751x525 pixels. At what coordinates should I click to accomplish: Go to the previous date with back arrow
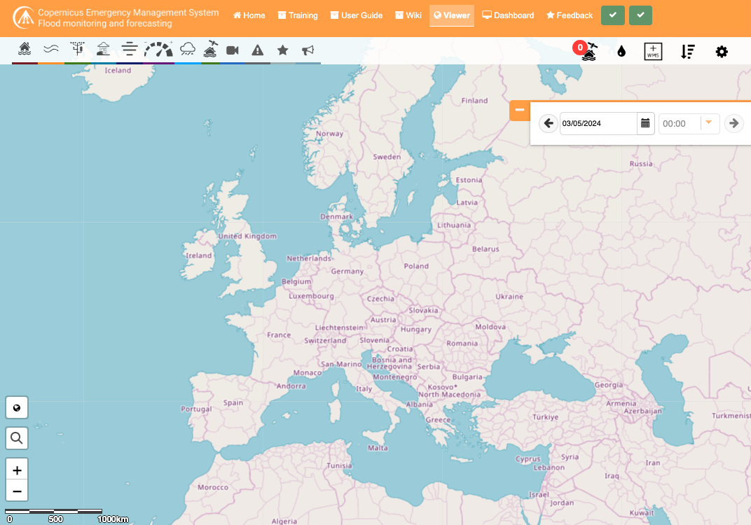click(549, 123)
